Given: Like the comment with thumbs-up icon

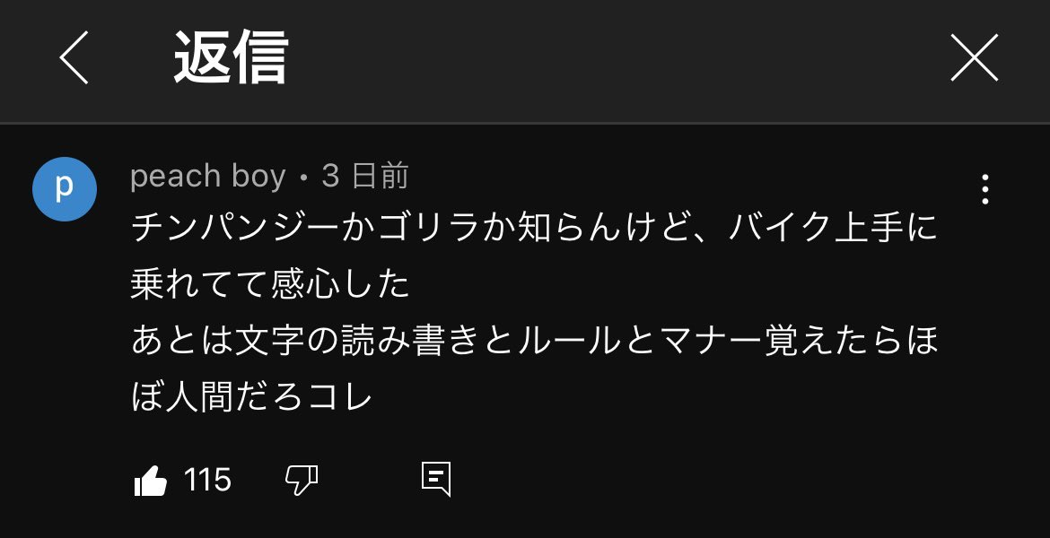Looking at the screenshot, I should point(151,481).
